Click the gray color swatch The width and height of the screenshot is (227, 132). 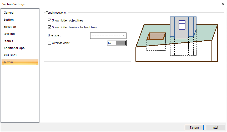click(x=120, y=43)
